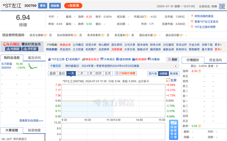The height and width of the screenshot is (141, 227).
Task: Collapse the 个股日历 bar with its arrow
Action: pyautogui.click(x=176, y=66)
